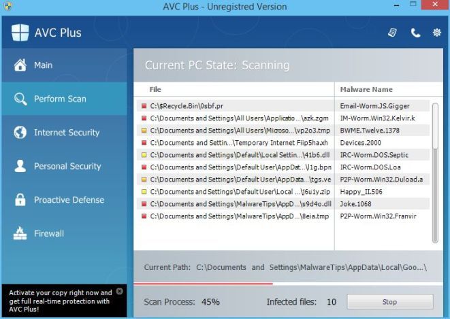Click the Internet Security globe icon
Image resolution: width=450 pixels, height=319 pixels.
coord(20,133)
